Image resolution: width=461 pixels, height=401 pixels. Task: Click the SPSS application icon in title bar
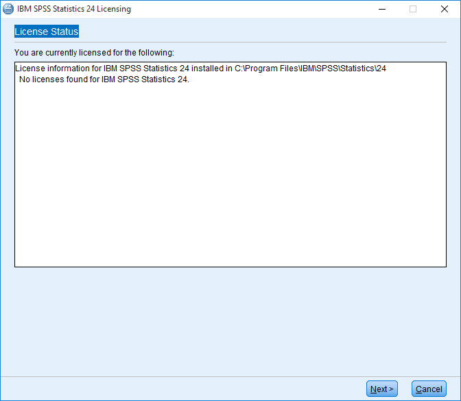click(8, 9)
